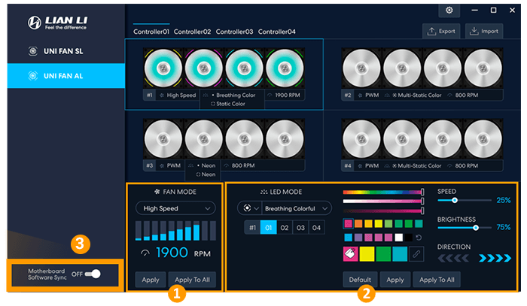Click the color link chain icon
Screen dimensions: 527x306
click(x=416, y=254)
